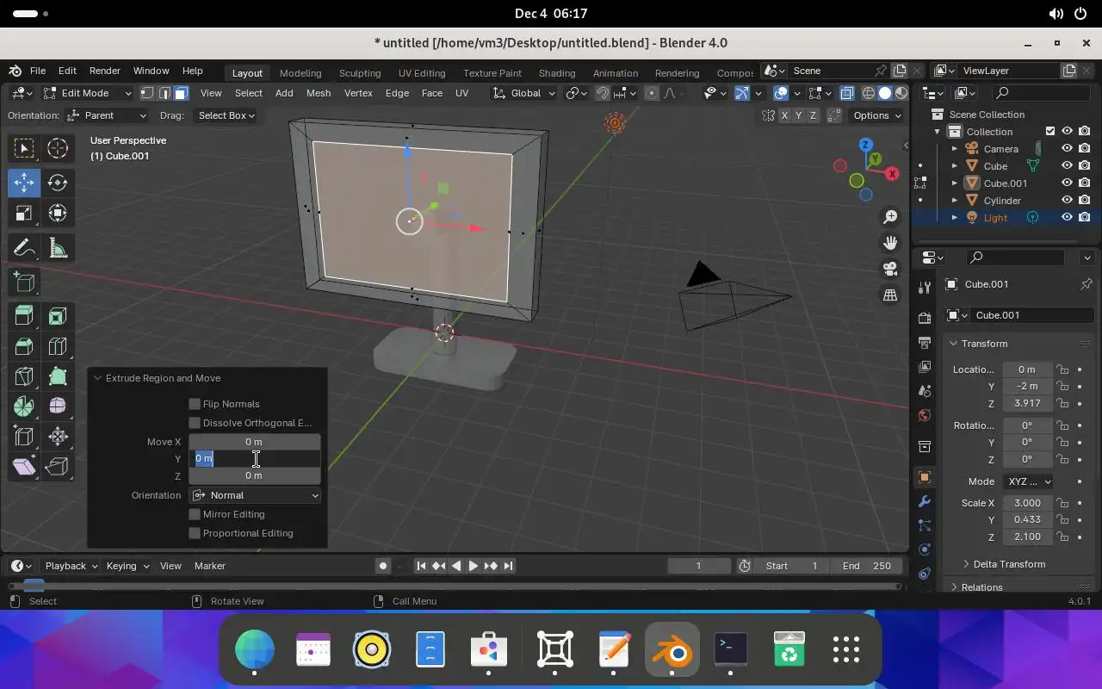Open the Global transform orientation dropdown

pos(524,93)
